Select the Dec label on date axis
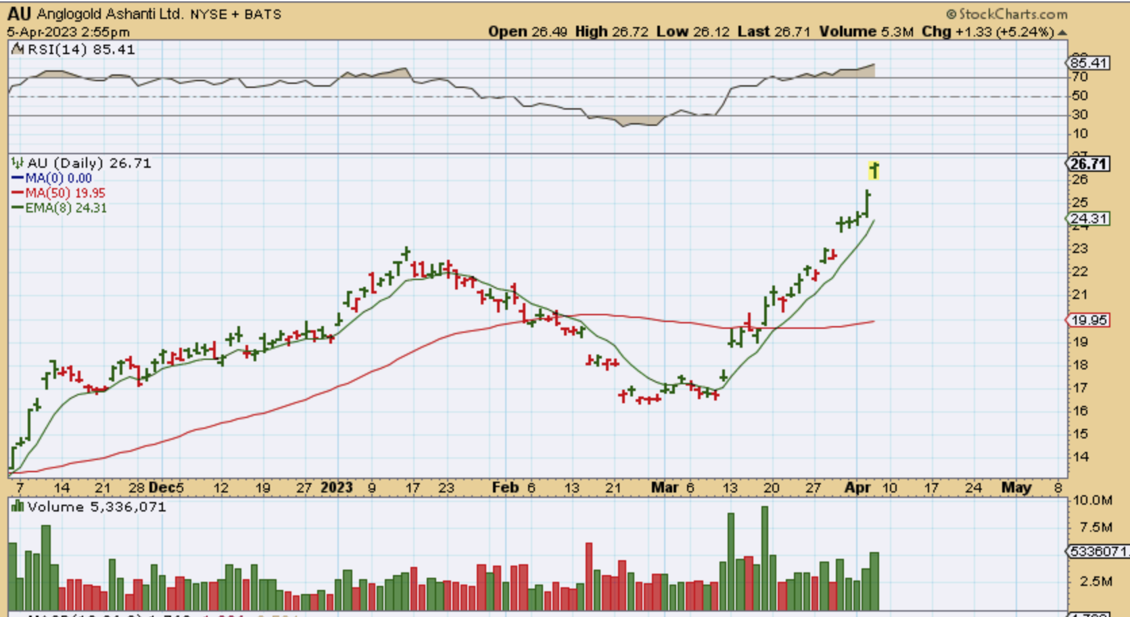1130x617 pixels. click(161, 487)
